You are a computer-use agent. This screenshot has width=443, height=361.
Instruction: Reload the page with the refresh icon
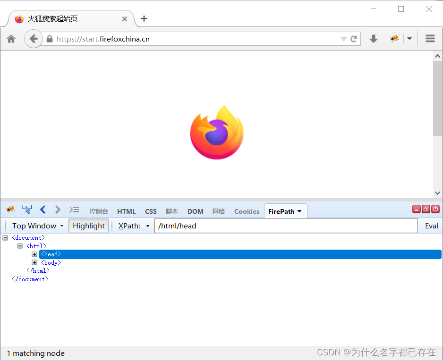tap(354, 39)
